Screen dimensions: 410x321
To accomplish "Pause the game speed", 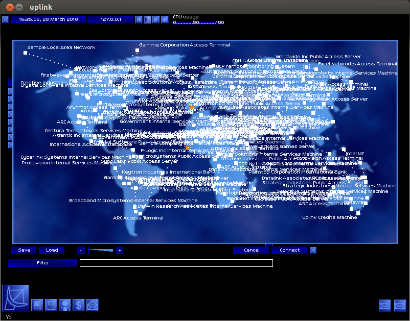I will click(x=139, y=19).
